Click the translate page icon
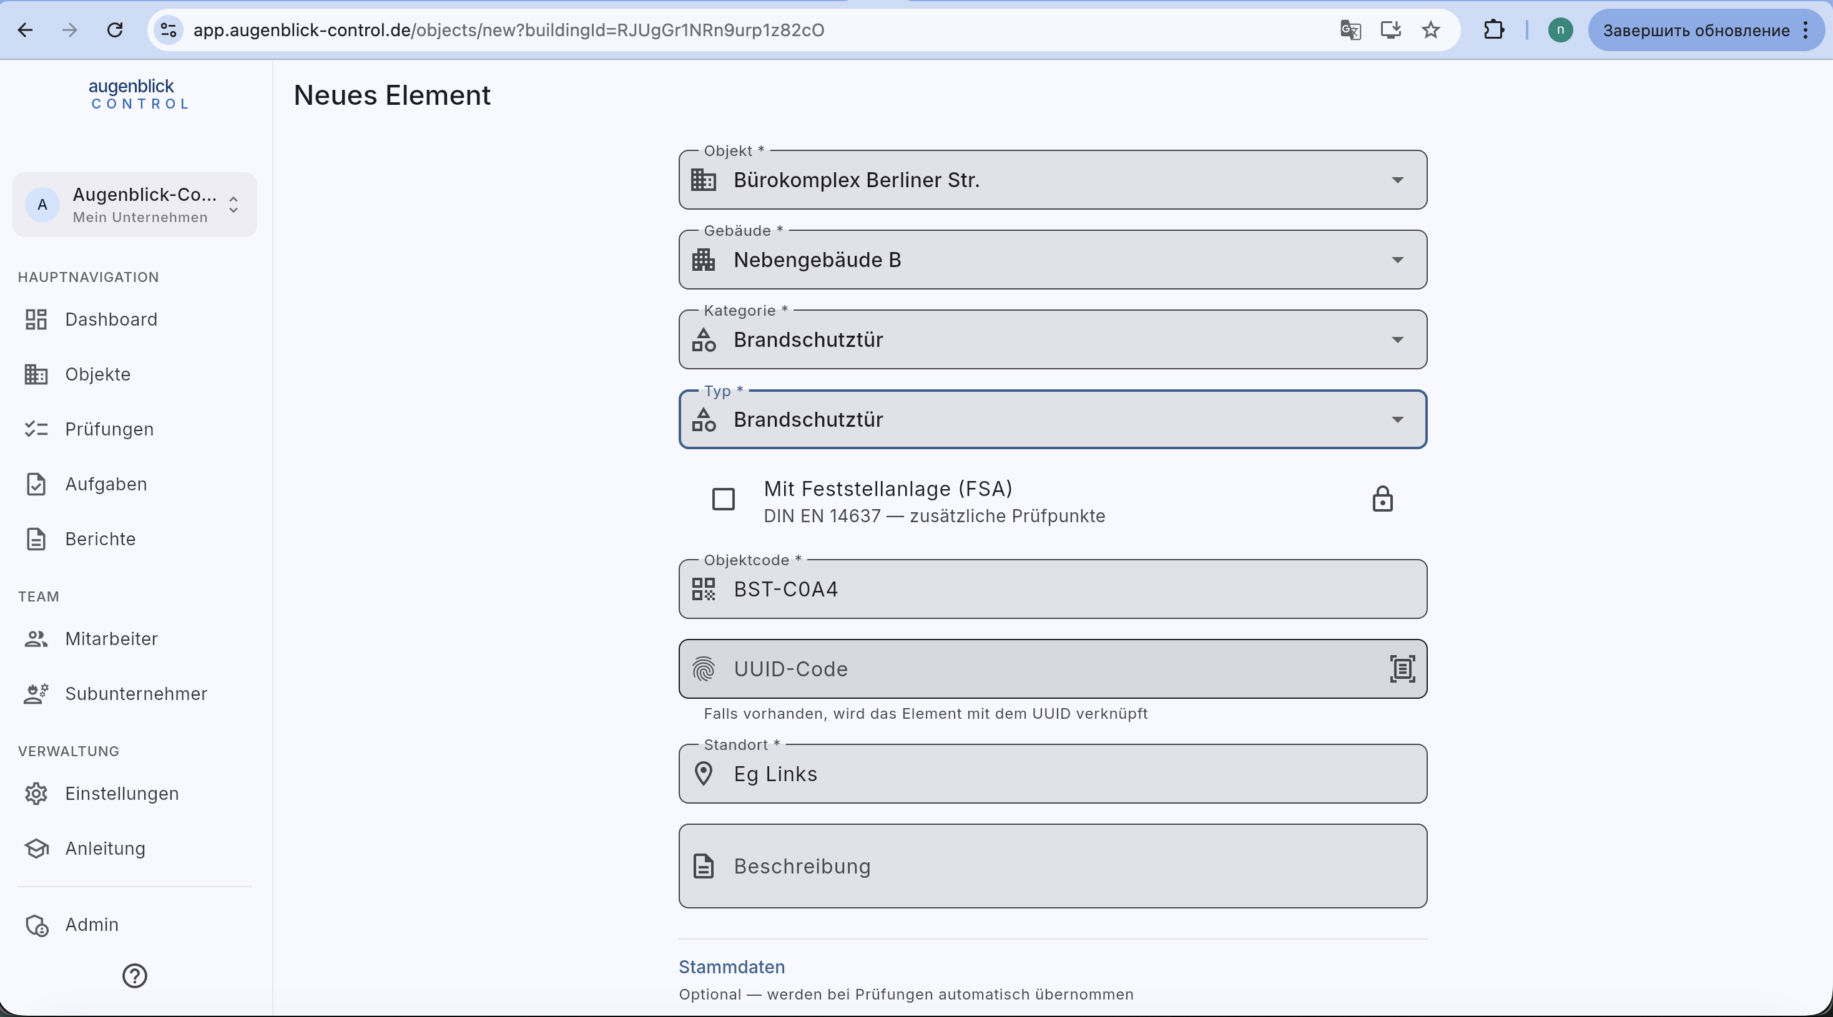The height and width of the screenshot is (1017, 1833). [1350, 30]
